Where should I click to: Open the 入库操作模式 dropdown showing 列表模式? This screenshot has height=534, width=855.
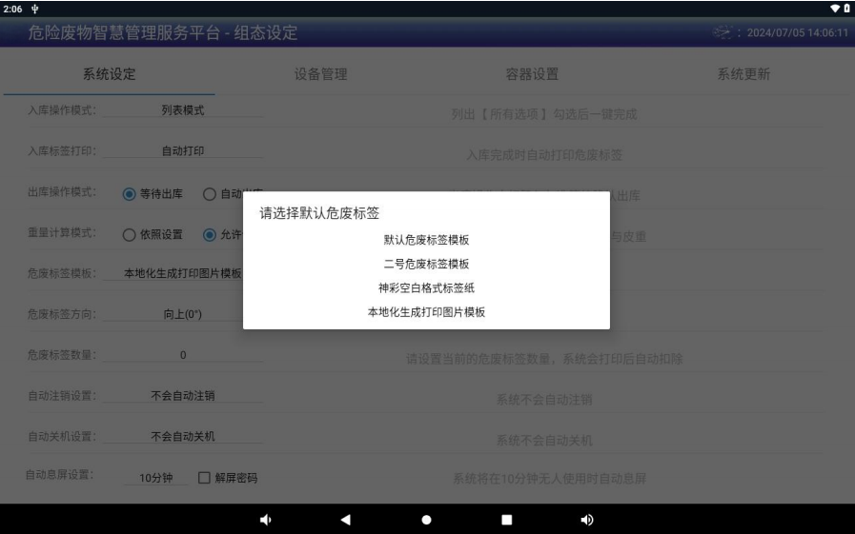tap(182, 109)
